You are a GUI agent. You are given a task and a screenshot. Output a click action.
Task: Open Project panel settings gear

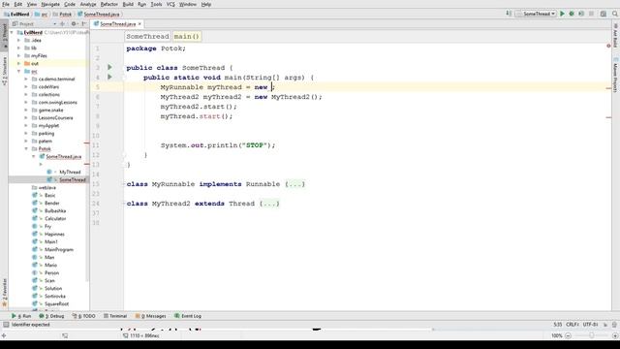[x=74, y=23]
